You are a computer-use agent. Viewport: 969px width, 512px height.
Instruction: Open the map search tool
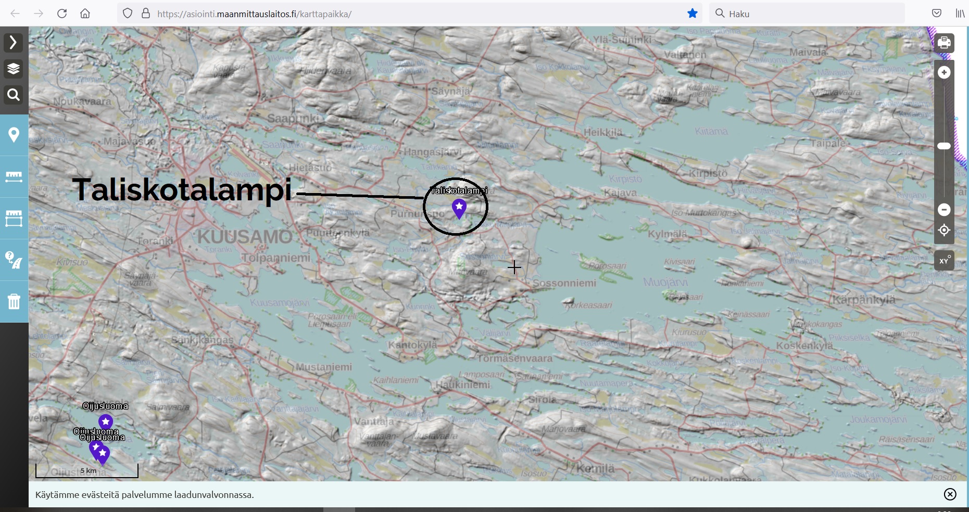(x=14, y=95)
